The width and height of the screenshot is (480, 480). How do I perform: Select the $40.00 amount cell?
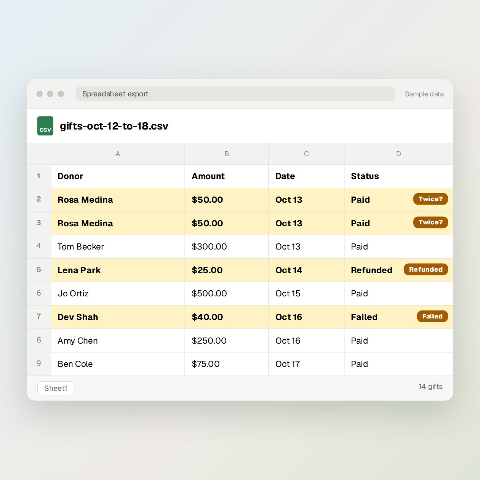227,317
